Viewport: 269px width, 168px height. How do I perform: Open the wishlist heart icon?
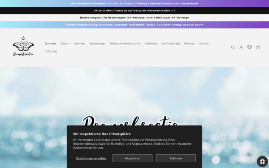(249, 47)
